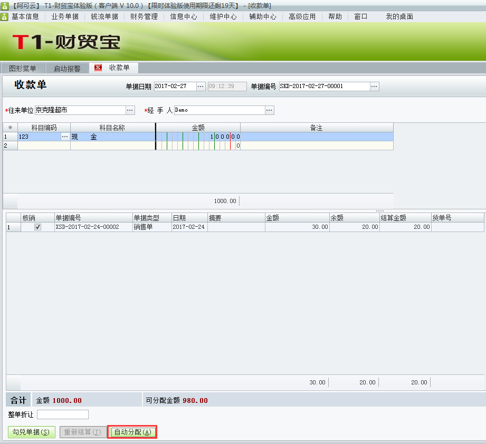The image size is (486, 444).
Task: Close the 收款单 tab via red icon
Action: [x=97, y=67]
